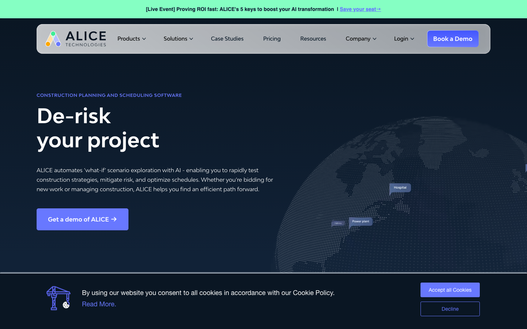
Task: Click the Hospital marker on the globe
Action: coord(400,188)
